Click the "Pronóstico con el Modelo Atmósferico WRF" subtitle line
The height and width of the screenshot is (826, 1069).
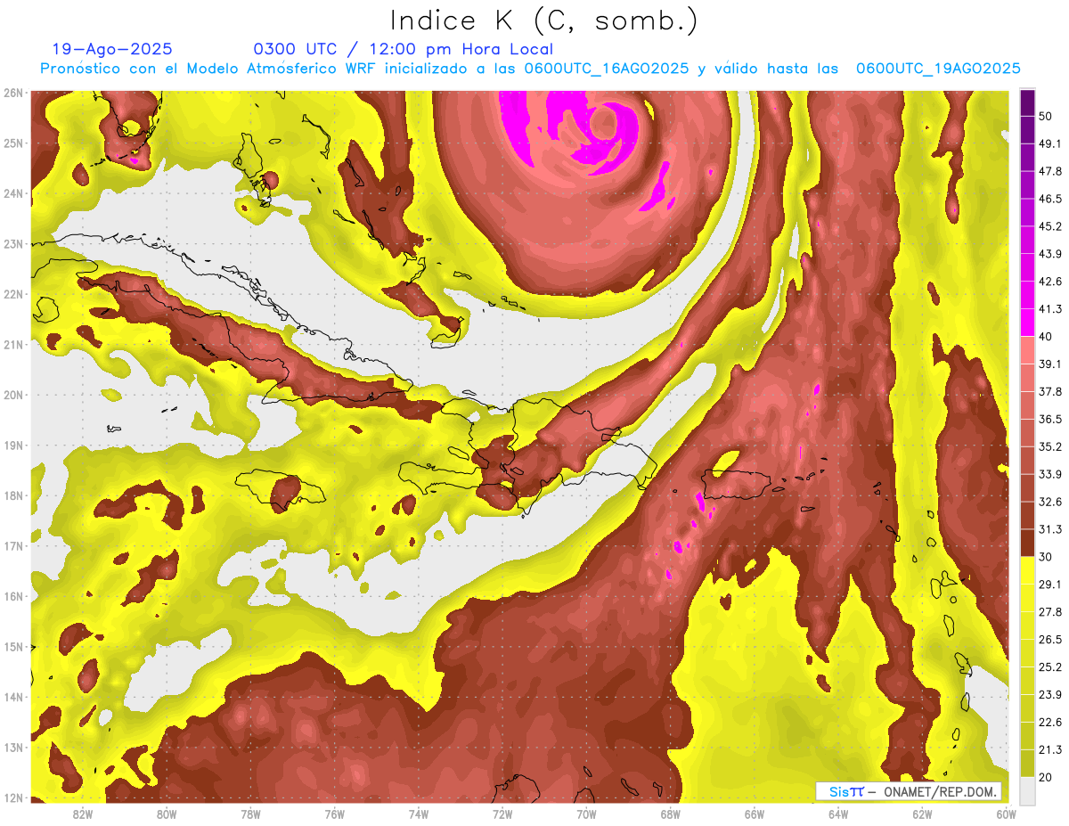click(530, 69)
